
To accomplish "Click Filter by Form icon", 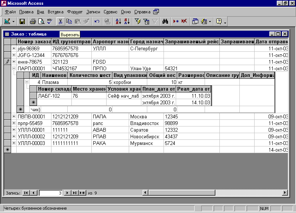I will coord(146,21).
